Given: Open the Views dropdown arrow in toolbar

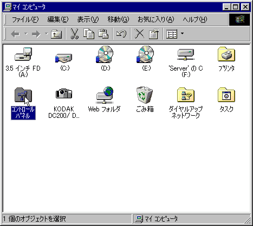Looking at the screenshot, I should (x=182, y=34).
